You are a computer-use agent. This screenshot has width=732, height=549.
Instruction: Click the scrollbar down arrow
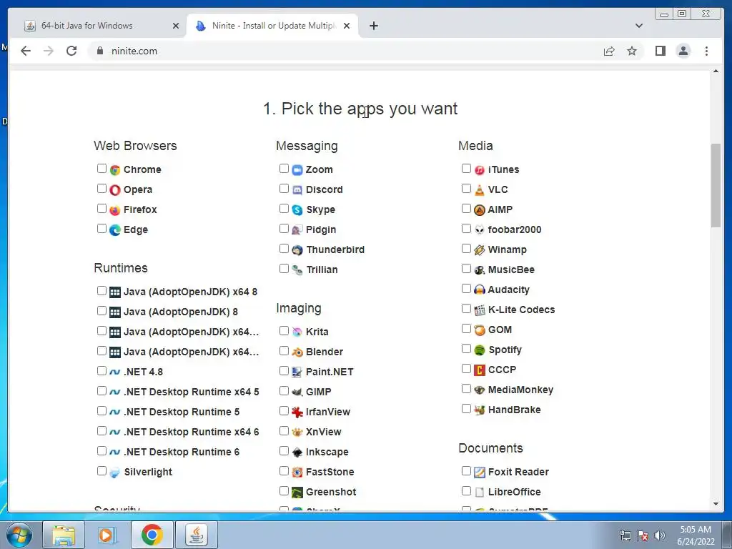716,504
